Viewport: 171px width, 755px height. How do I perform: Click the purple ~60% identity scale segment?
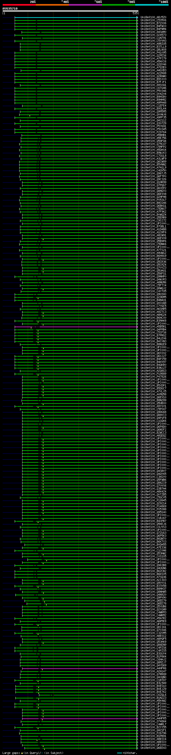click(x=86, y=5)
